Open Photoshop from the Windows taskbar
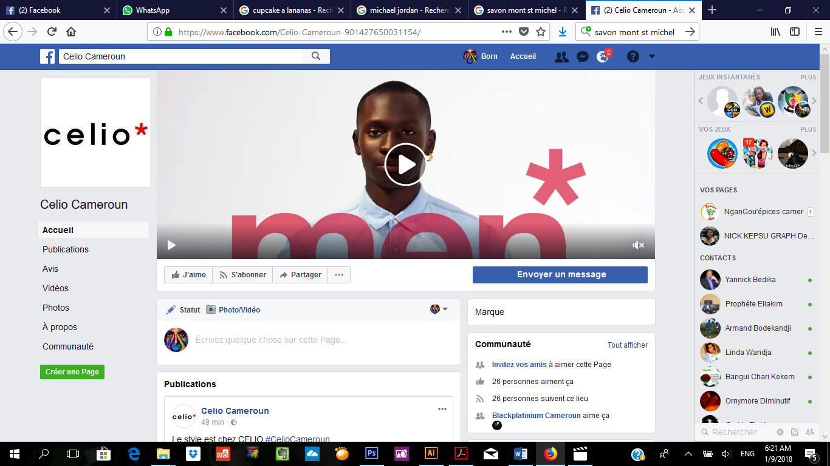 (x=371, y=453)
